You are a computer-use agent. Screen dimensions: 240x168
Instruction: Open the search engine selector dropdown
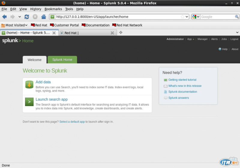tap(196, 17)
